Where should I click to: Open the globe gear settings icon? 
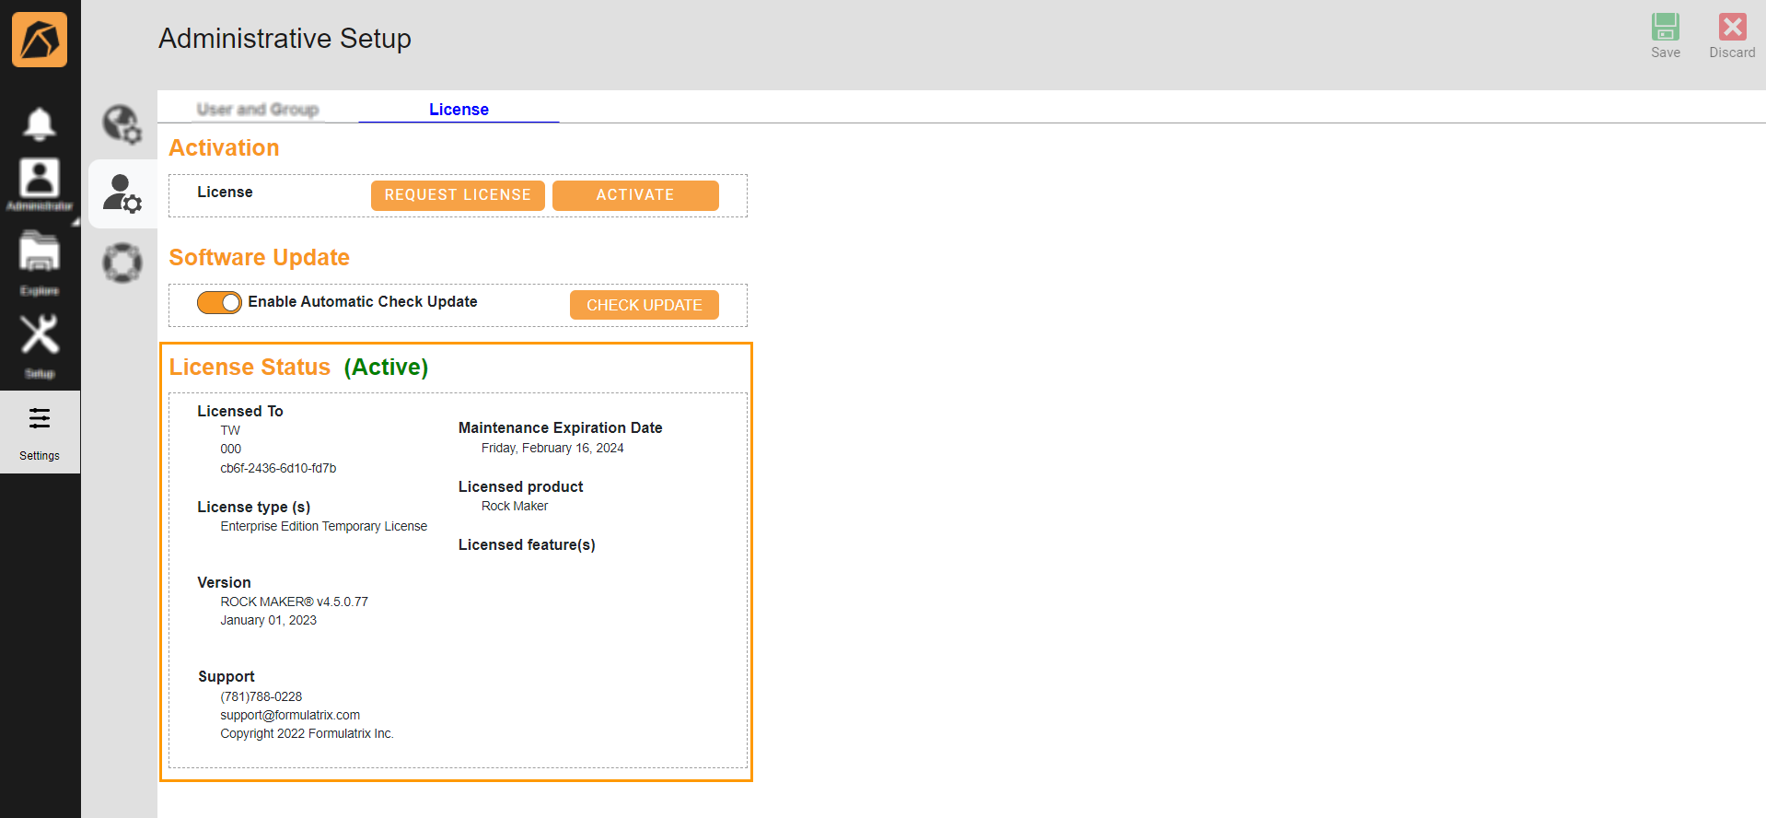click(x=122, y=123)
